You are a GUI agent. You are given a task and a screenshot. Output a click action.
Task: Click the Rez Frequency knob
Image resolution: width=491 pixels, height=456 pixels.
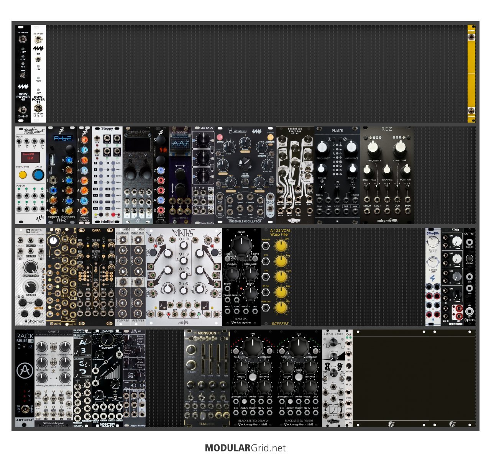[x=374, y=148]
